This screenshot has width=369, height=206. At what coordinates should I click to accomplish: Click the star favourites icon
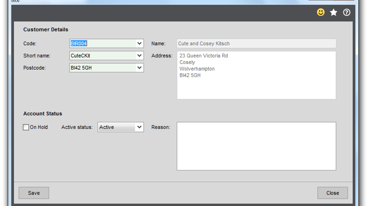[x=333, y=12]
